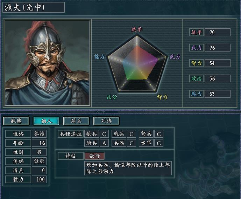
Task: Click the 武力 value 76 field
Action: click(x=218, y=48)
